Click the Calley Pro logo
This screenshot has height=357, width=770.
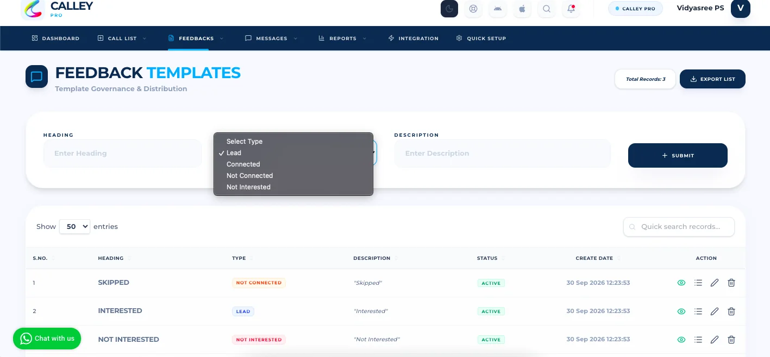(57, 9)
